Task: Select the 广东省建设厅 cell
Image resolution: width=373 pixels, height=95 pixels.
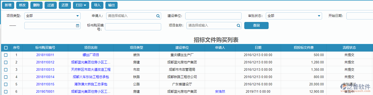Action: [182, 84]
